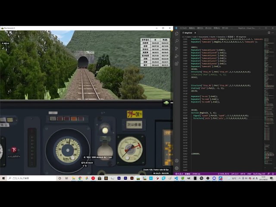This screenshot has width=276, height=207.
Task: Open the 表示 menu in VS Code
Action: coord(208,28)
